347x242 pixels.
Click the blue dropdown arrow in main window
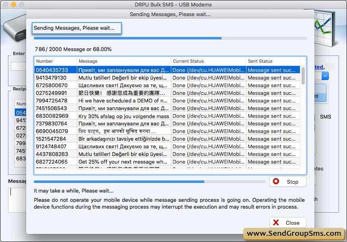pyautogui.click(x=325, y=76)
